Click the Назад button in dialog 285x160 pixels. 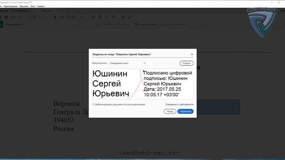tap(170, 112)
